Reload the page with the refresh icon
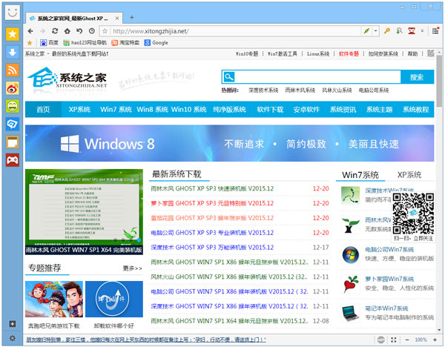The height and width of the screenshot is (347, 445). click(55, 31)
